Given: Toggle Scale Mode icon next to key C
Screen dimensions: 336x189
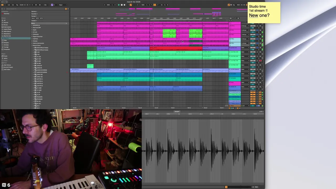Looking at the screenshot, I should coord(52,5).
